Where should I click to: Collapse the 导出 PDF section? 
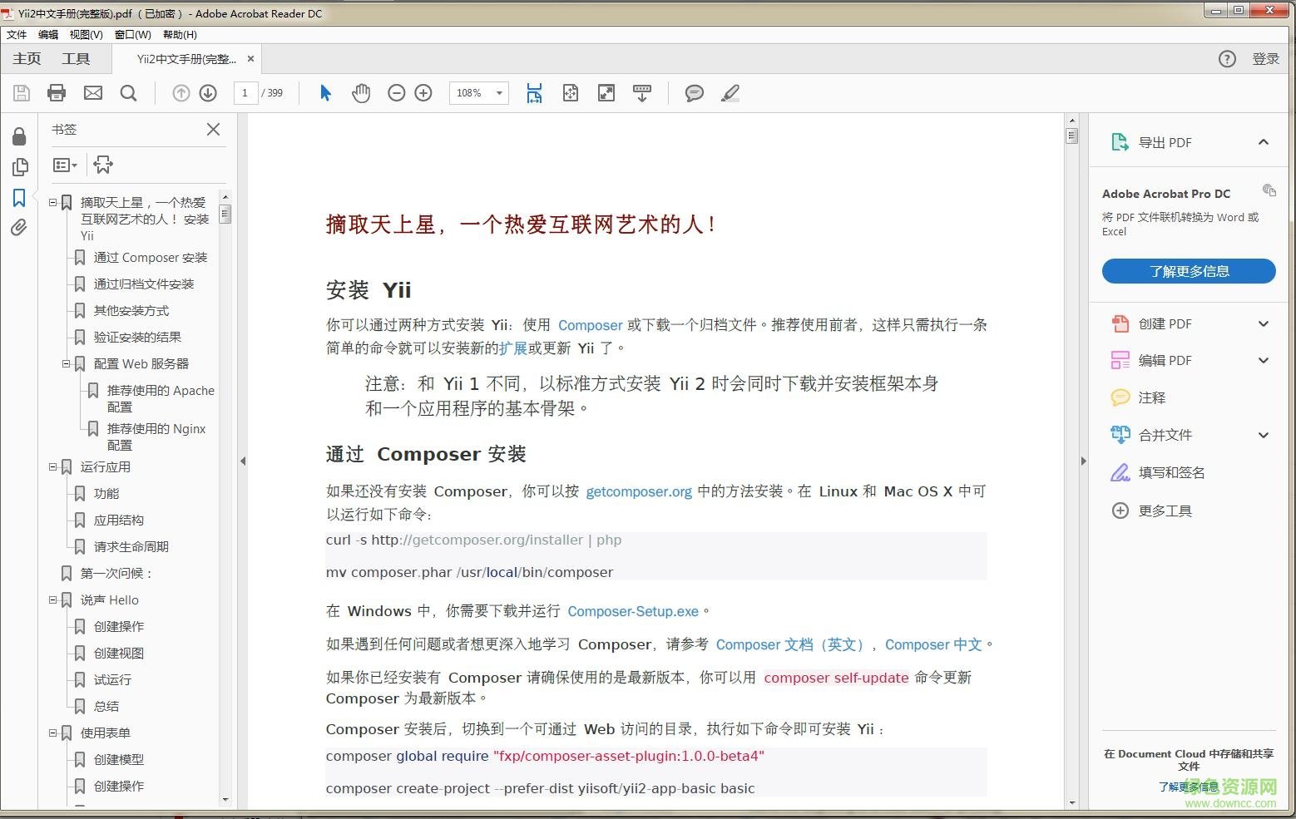click(1263, 141)
